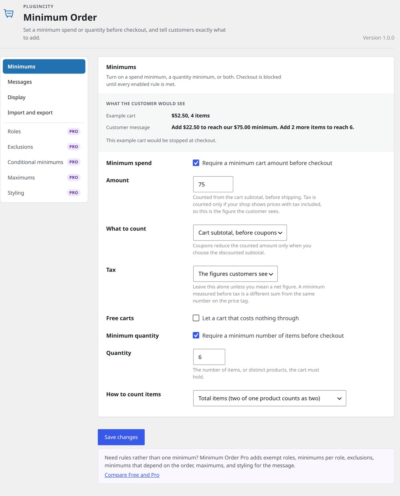Focus the Quantity input field
400x496 pixels.
209,357
